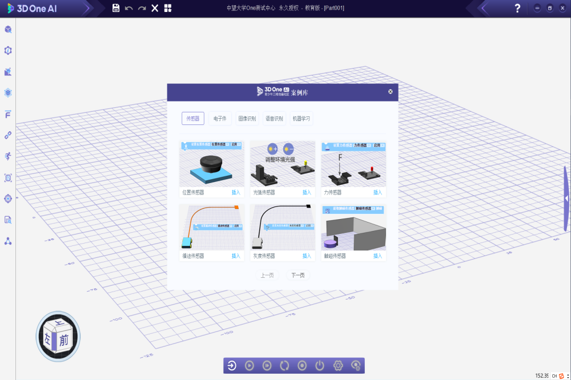Start simulation with the play button

point(250,365)
